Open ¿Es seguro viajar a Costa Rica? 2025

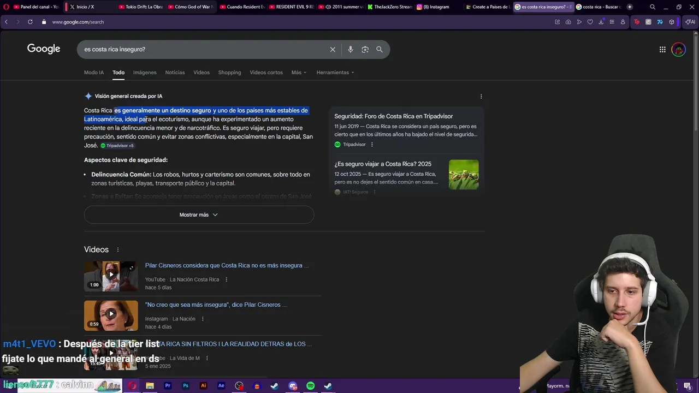point(383,164)
